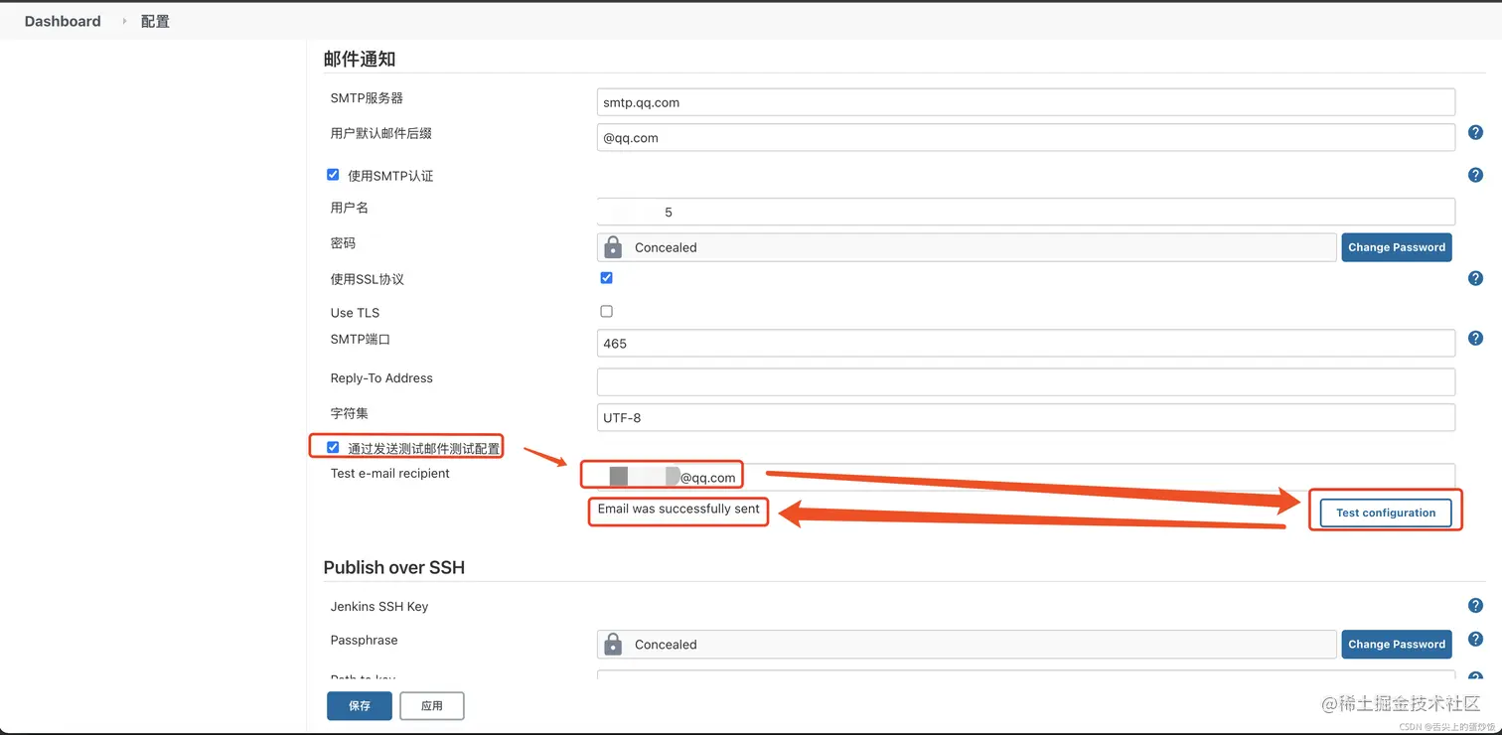Click the Use TLS label
Viewport: 1502px width, 735px height.
point(355,312)
